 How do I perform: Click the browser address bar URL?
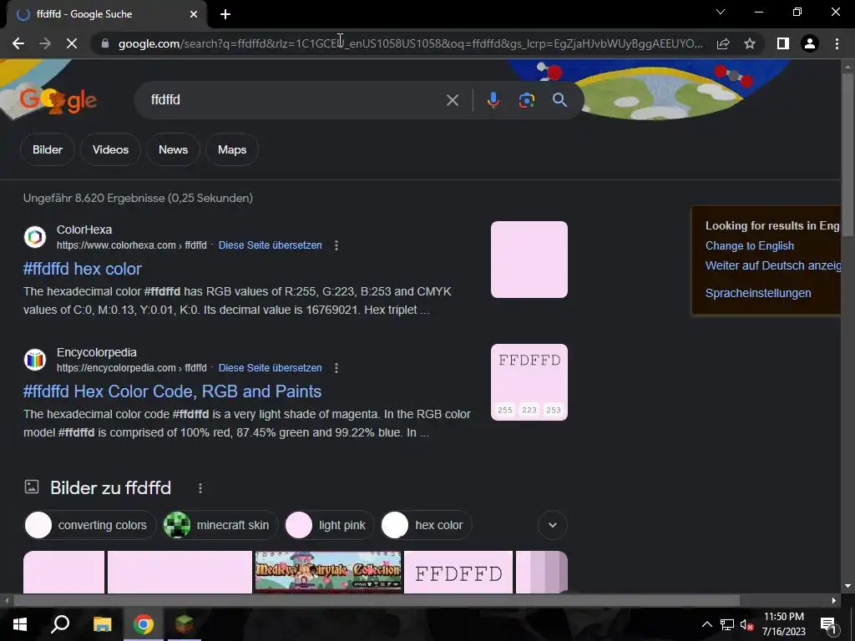pos(410,43)
